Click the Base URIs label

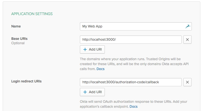click(19, 39)
